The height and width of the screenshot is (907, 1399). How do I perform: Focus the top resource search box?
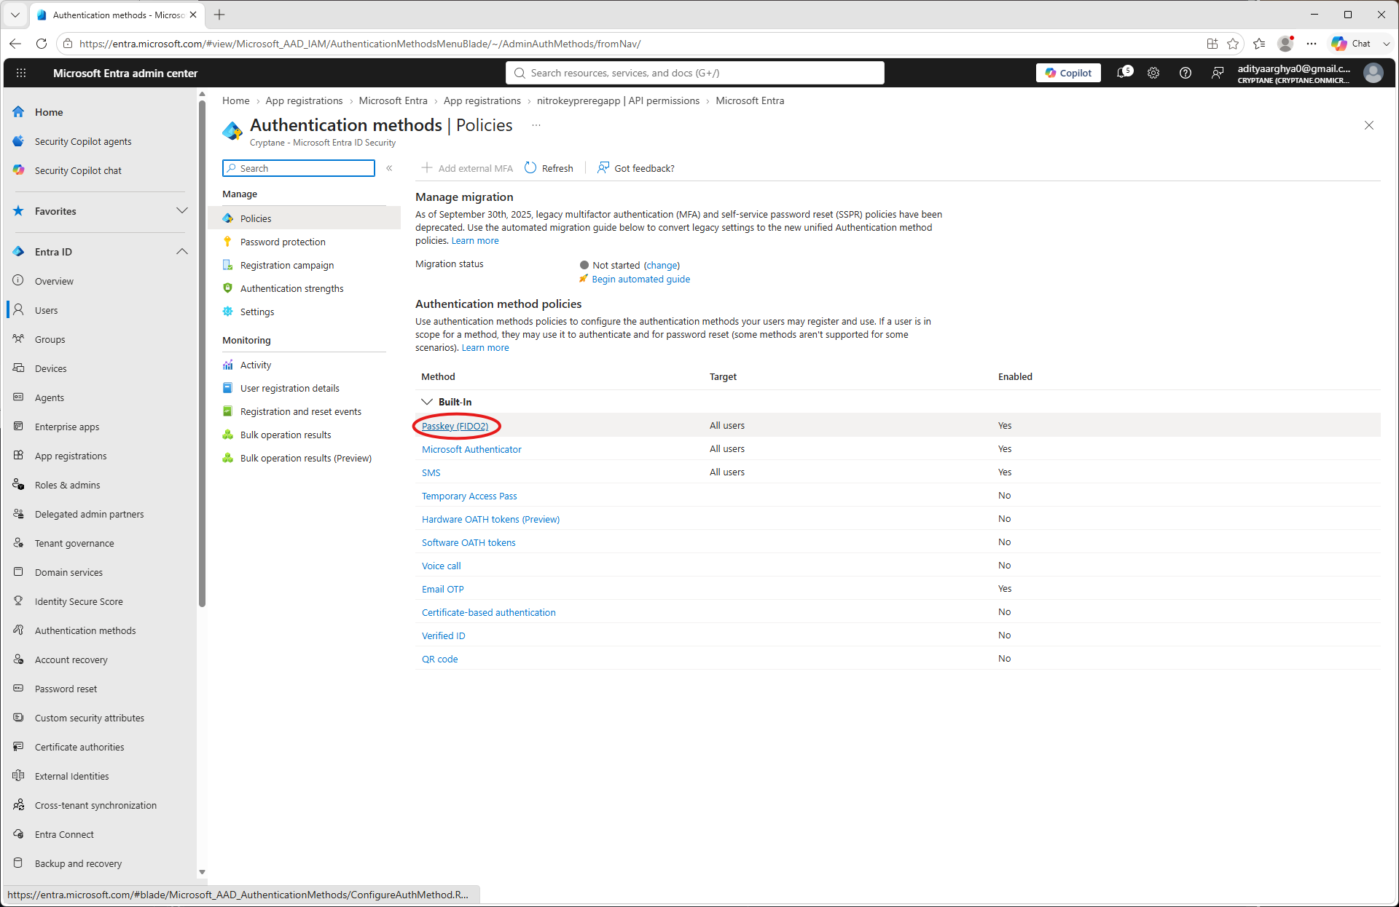coord(695,73)
